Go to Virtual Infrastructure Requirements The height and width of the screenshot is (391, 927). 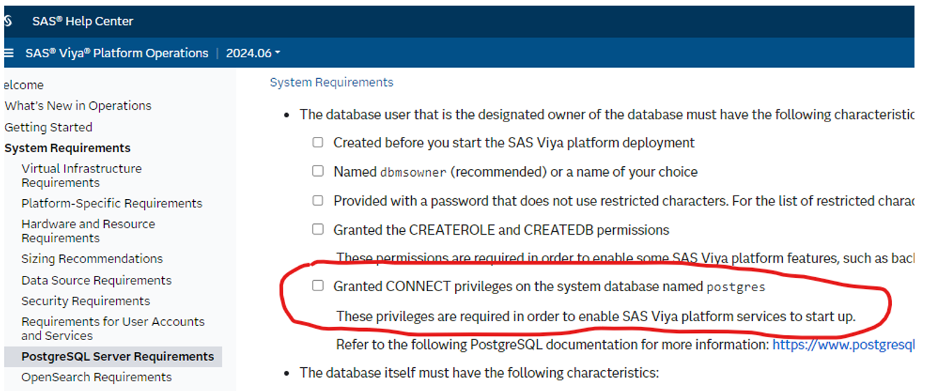tap(81, 175)
